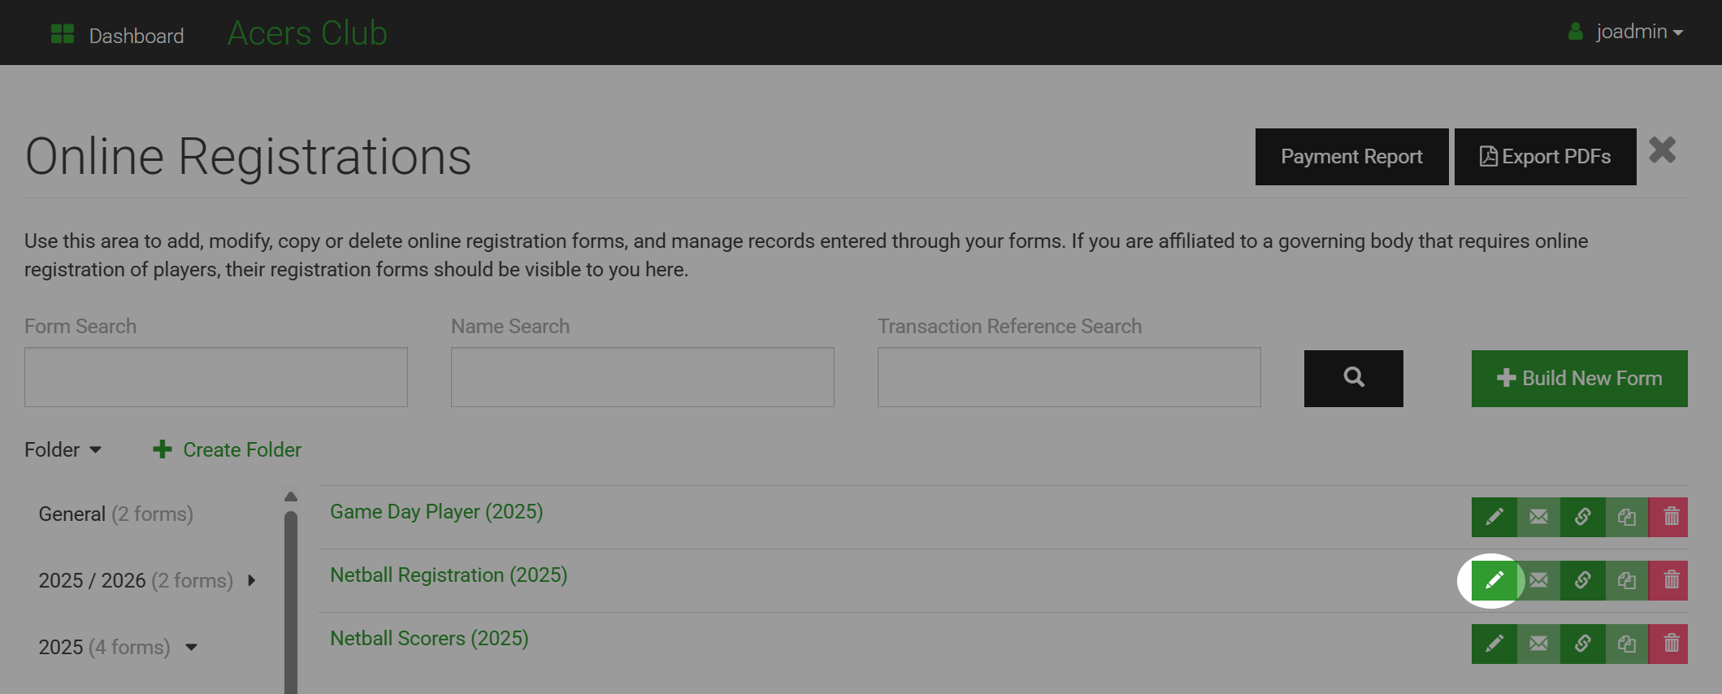Get link for Netball Registration form

(x=1582, y=580)
